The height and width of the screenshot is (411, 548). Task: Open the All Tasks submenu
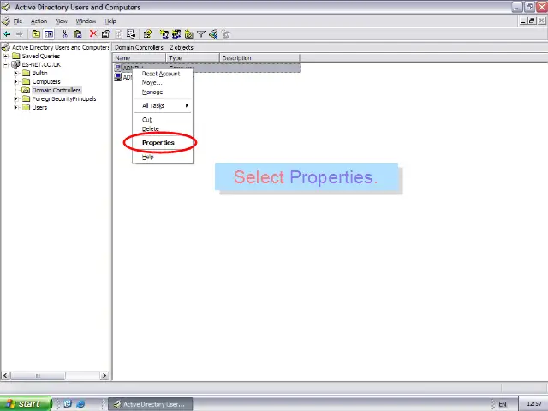(163, 105)
